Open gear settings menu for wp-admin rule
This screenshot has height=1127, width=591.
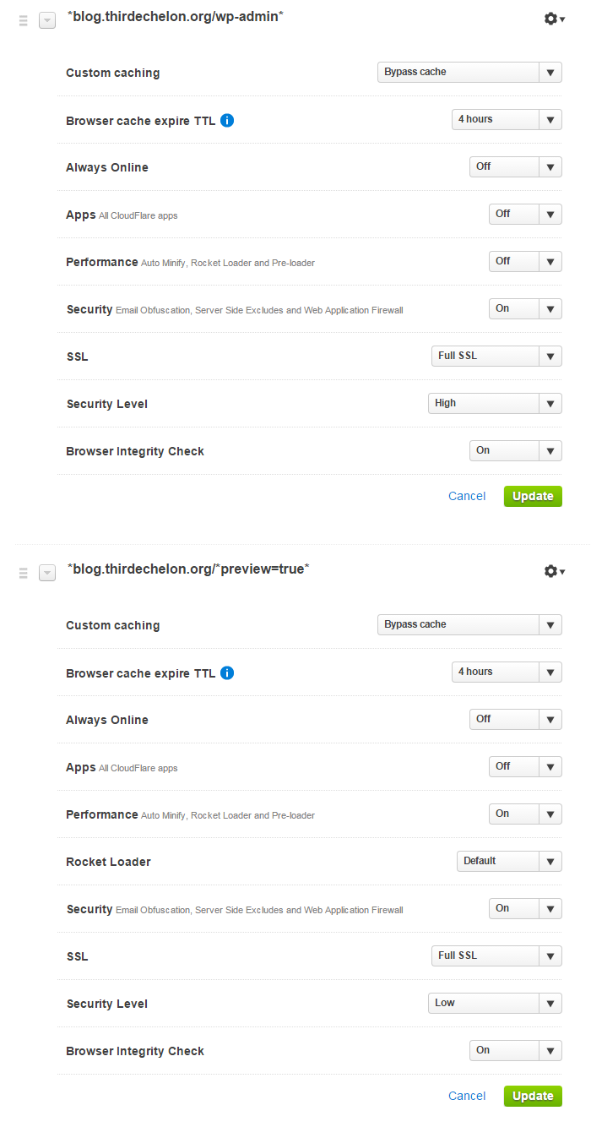tap(555, 19)
